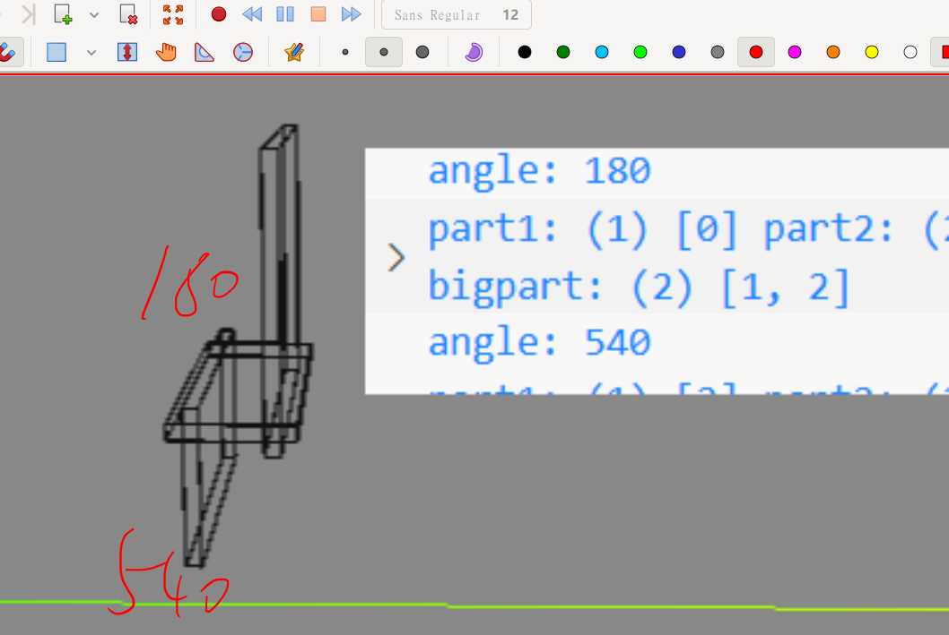The image size is (949, 635).
Task: Click the 'angle: 180' console line
Action: pos(539,171)
